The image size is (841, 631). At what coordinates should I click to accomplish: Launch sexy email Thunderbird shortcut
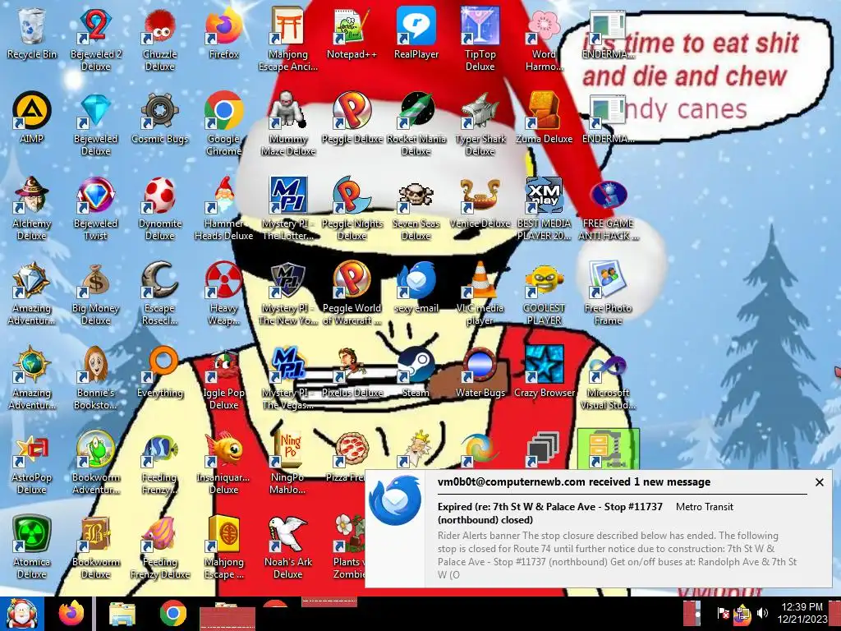pos(416,288)
